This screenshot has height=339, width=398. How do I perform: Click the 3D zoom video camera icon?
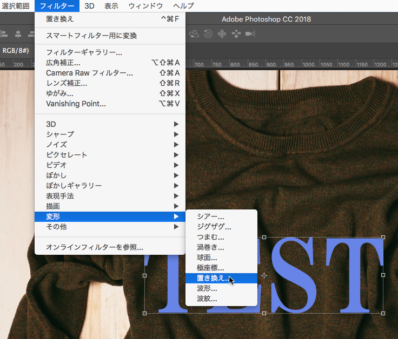click(x=250, y=33)
